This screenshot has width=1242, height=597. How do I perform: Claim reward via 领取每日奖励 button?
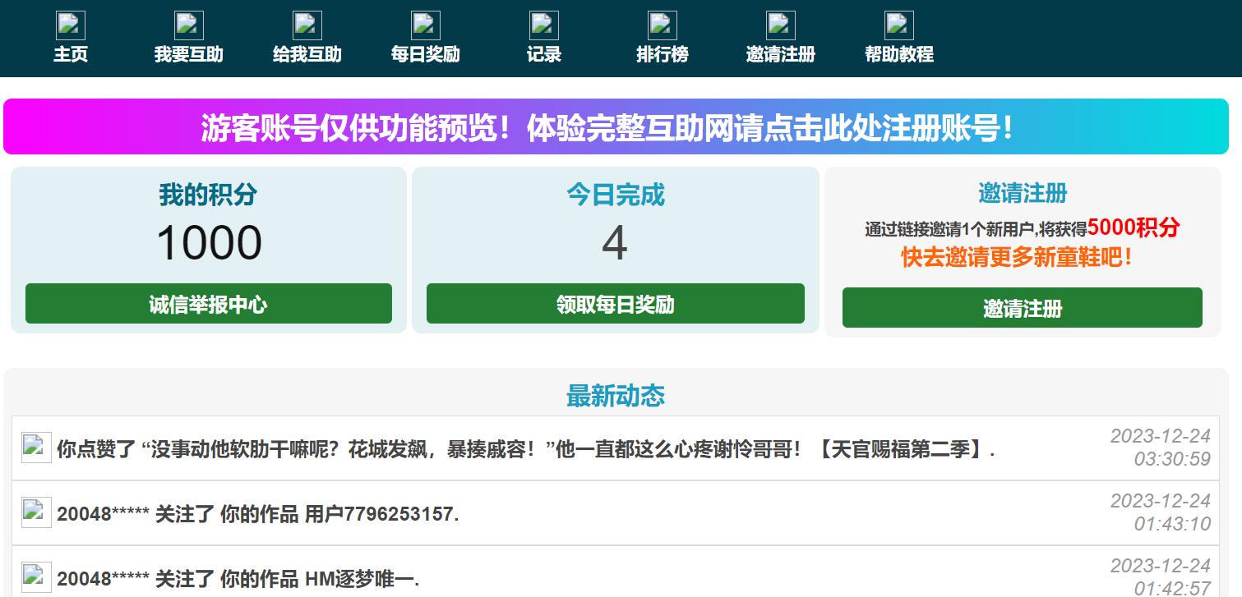pos(615,304)
